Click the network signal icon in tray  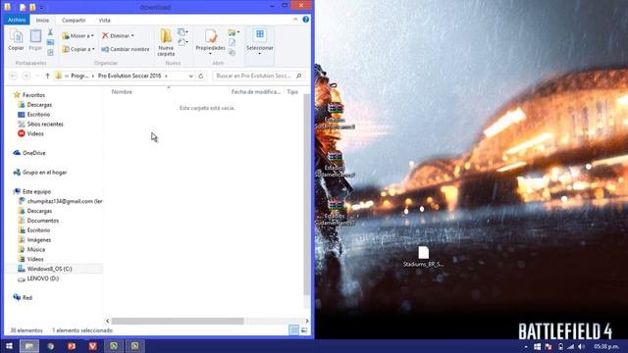(x=571, y=346)
